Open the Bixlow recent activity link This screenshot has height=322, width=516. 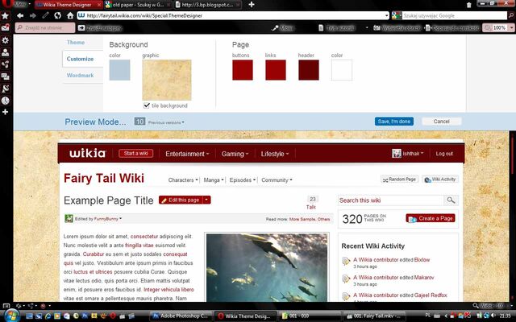[x=422, y=259]
